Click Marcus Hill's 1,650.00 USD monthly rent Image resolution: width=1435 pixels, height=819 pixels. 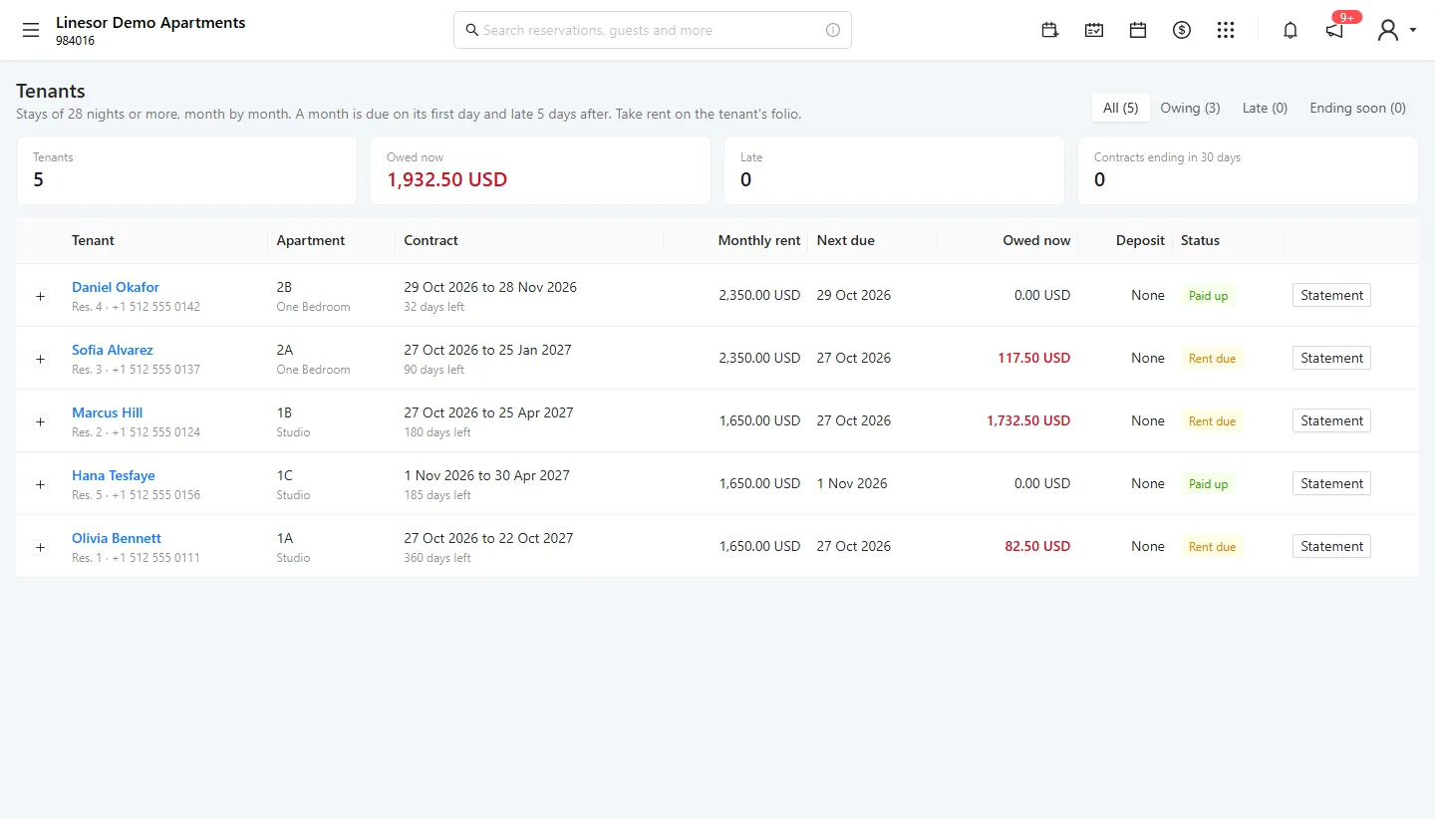coord(759,420)
